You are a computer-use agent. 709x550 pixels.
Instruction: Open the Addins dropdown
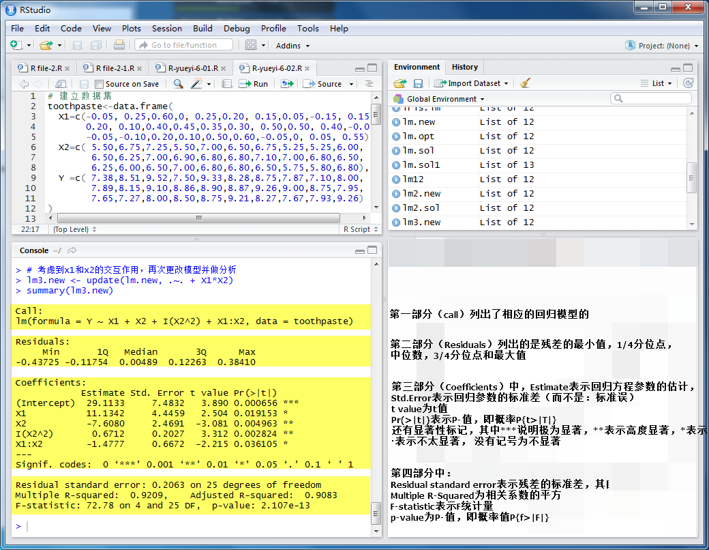292,46
